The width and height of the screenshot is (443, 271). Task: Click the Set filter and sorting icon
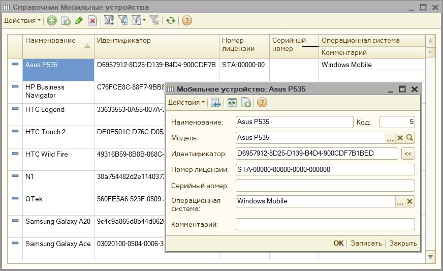[109, 20]
